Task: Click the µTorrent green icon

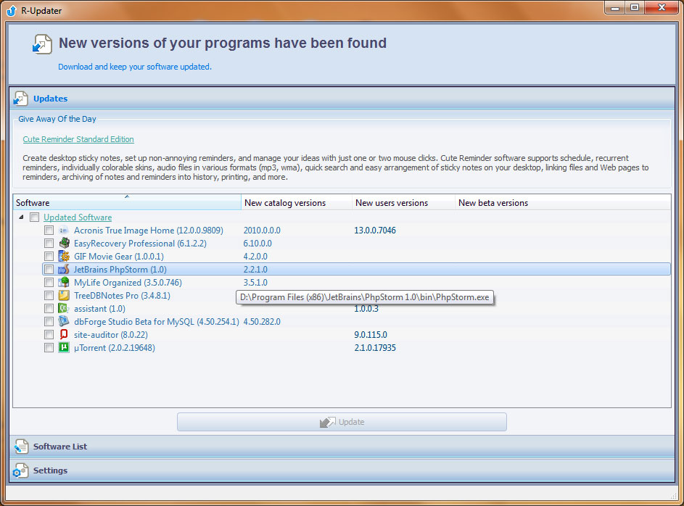Action: [x=64, y=348]
